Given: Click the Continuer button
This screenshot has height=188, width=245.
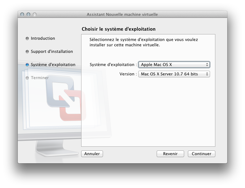Looking at the screenshot, I should 201,154.
